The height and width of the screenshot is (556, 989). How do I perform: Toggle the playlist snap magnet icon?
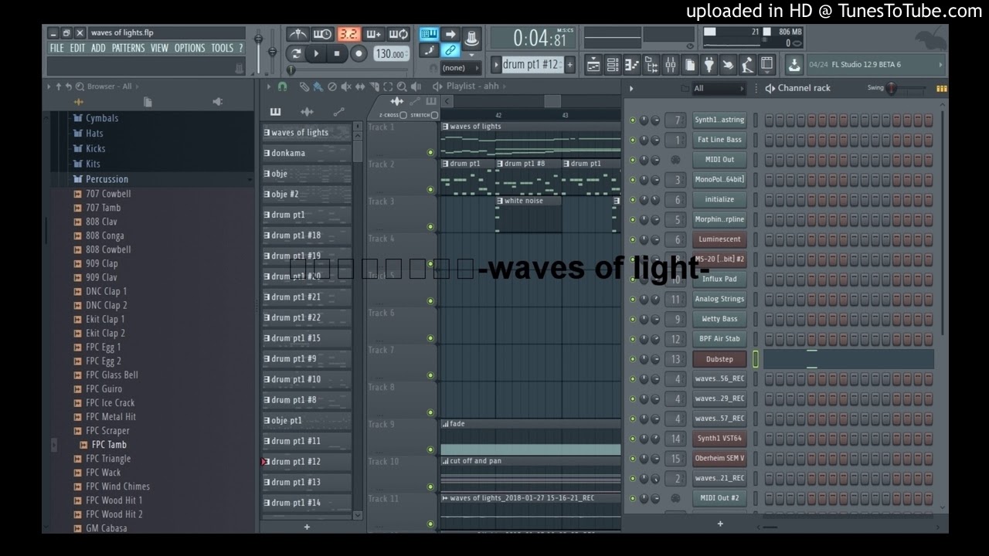282,86
